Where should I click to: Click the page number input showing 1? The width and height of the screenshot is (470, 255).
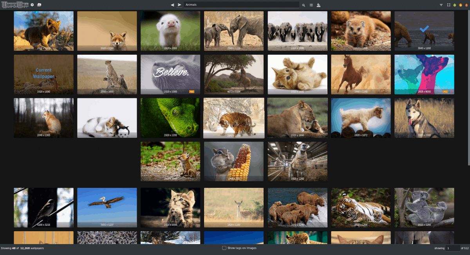[x=453, y=248]
